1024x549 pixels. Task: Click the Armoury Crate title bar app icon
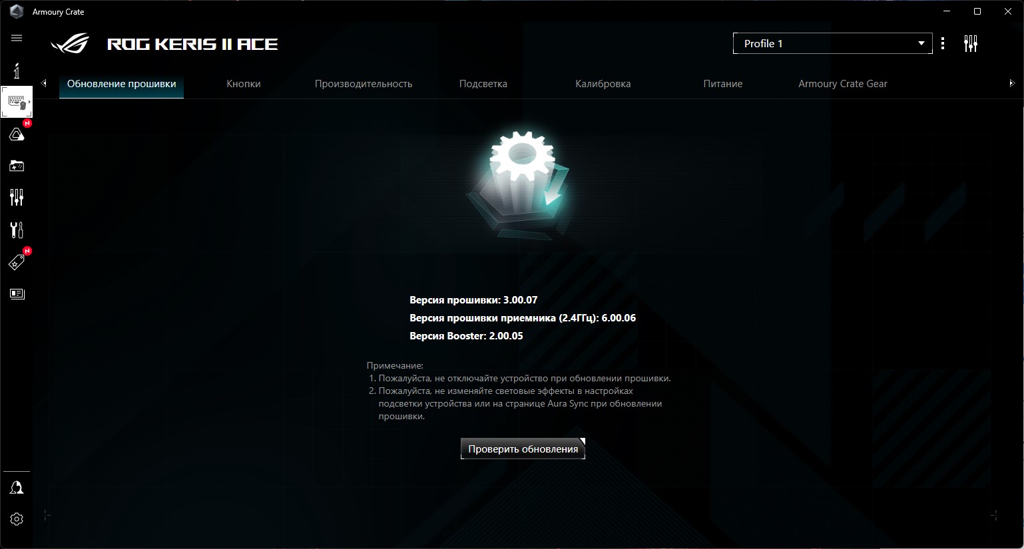(17, 11)
